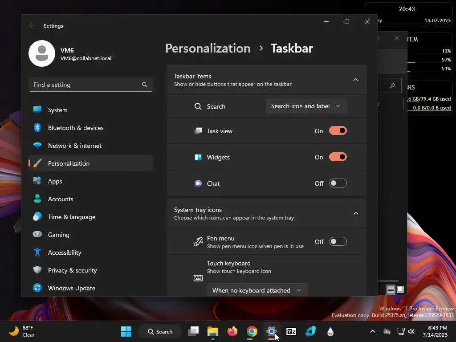This screenshot has width=456, height=342.
Task: Open the Search icon and label dropdown
Action: point(306,106)
